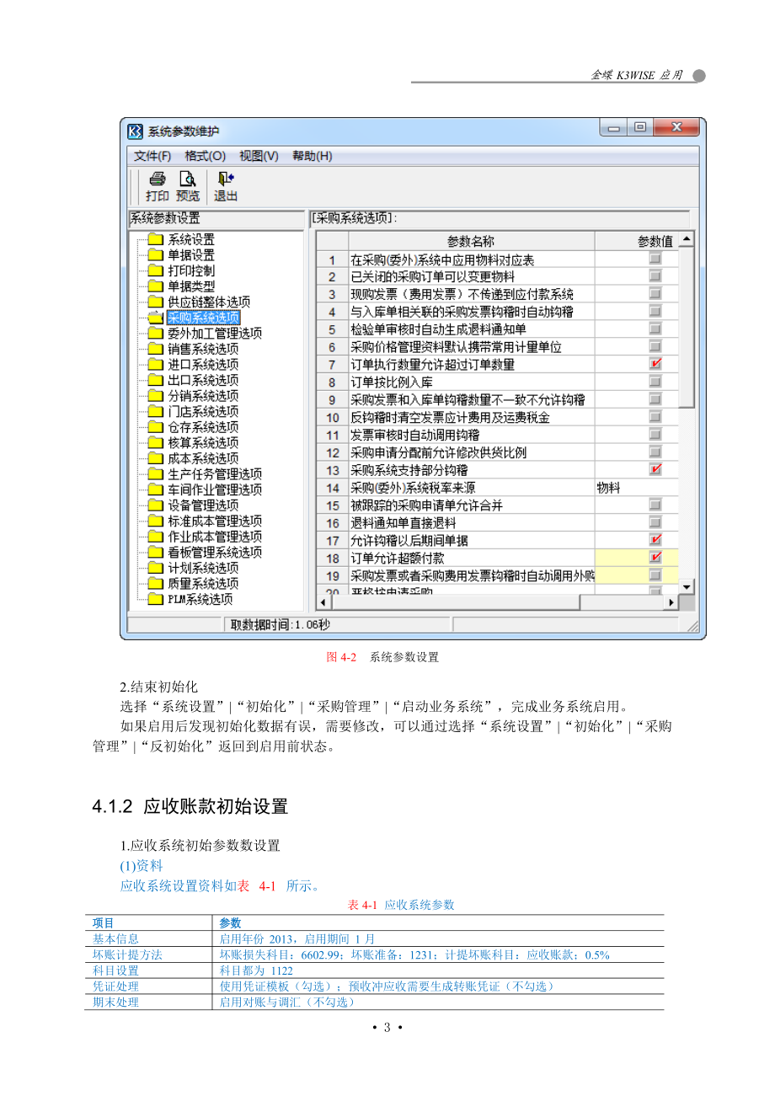Select the 门店系统选项 folder icon
The image size is (775, 1096).
[155, 411]
